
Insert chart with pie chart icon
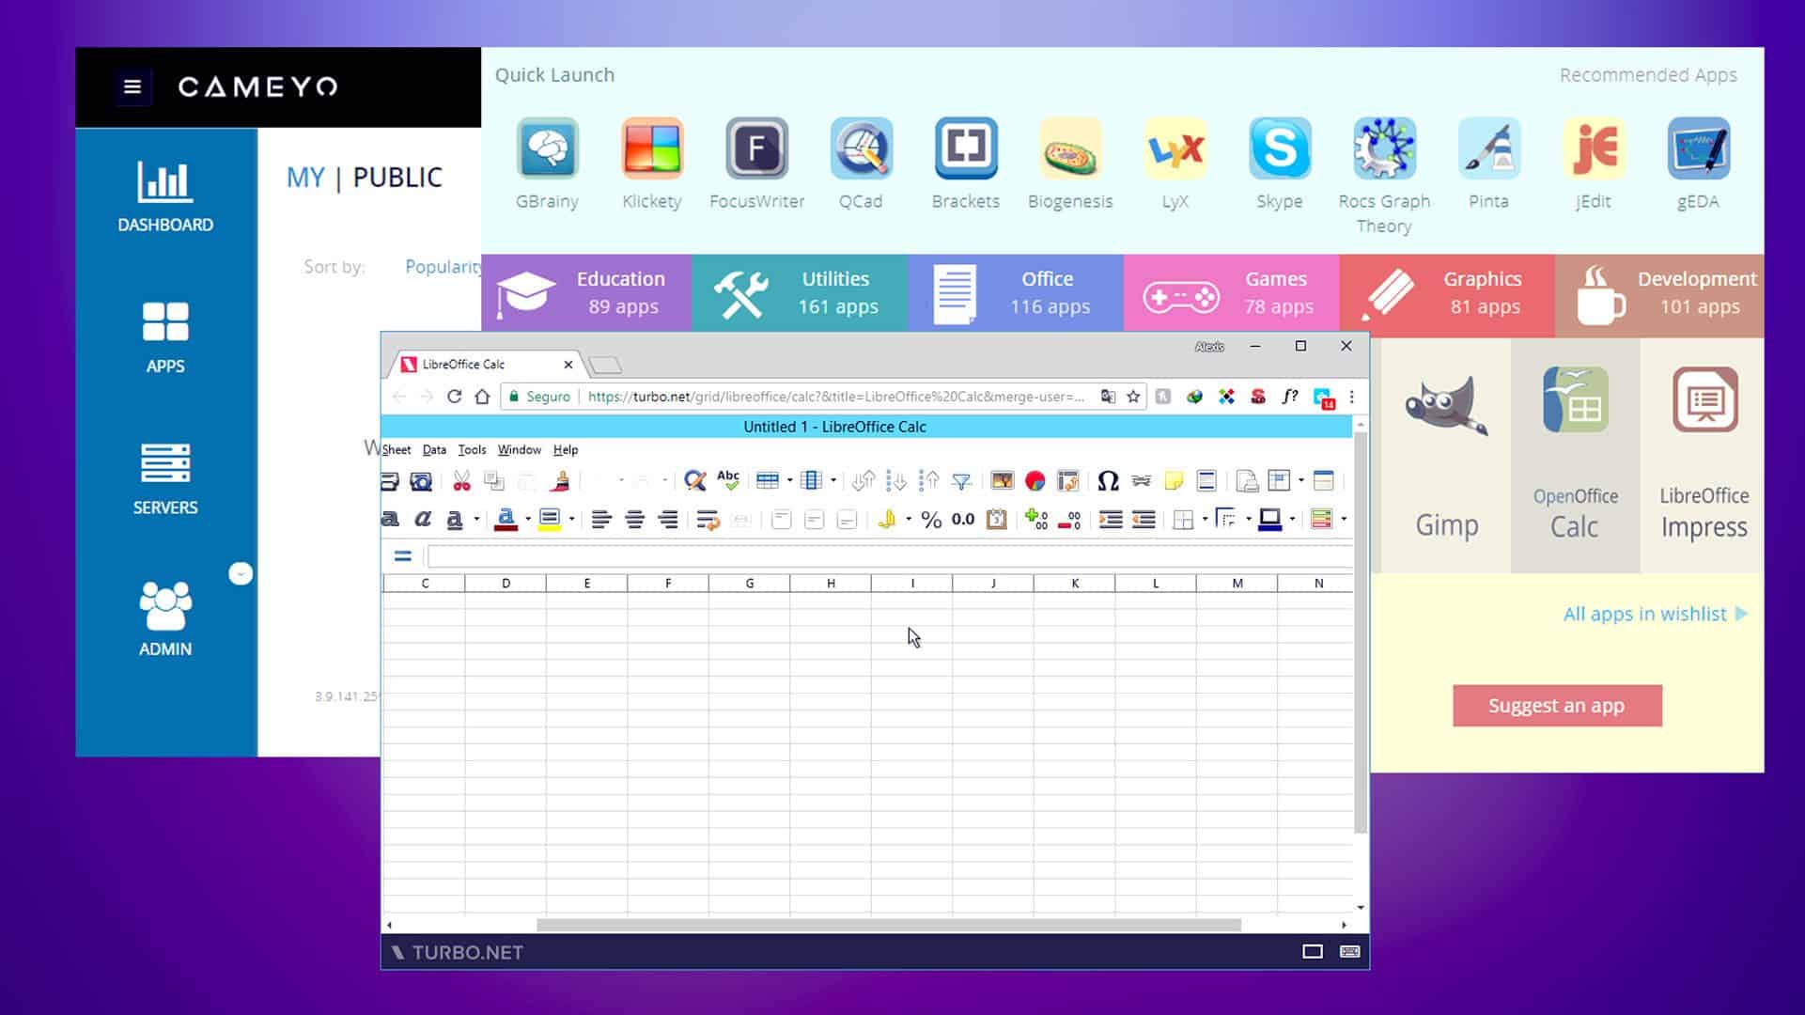coord(1035,481)
